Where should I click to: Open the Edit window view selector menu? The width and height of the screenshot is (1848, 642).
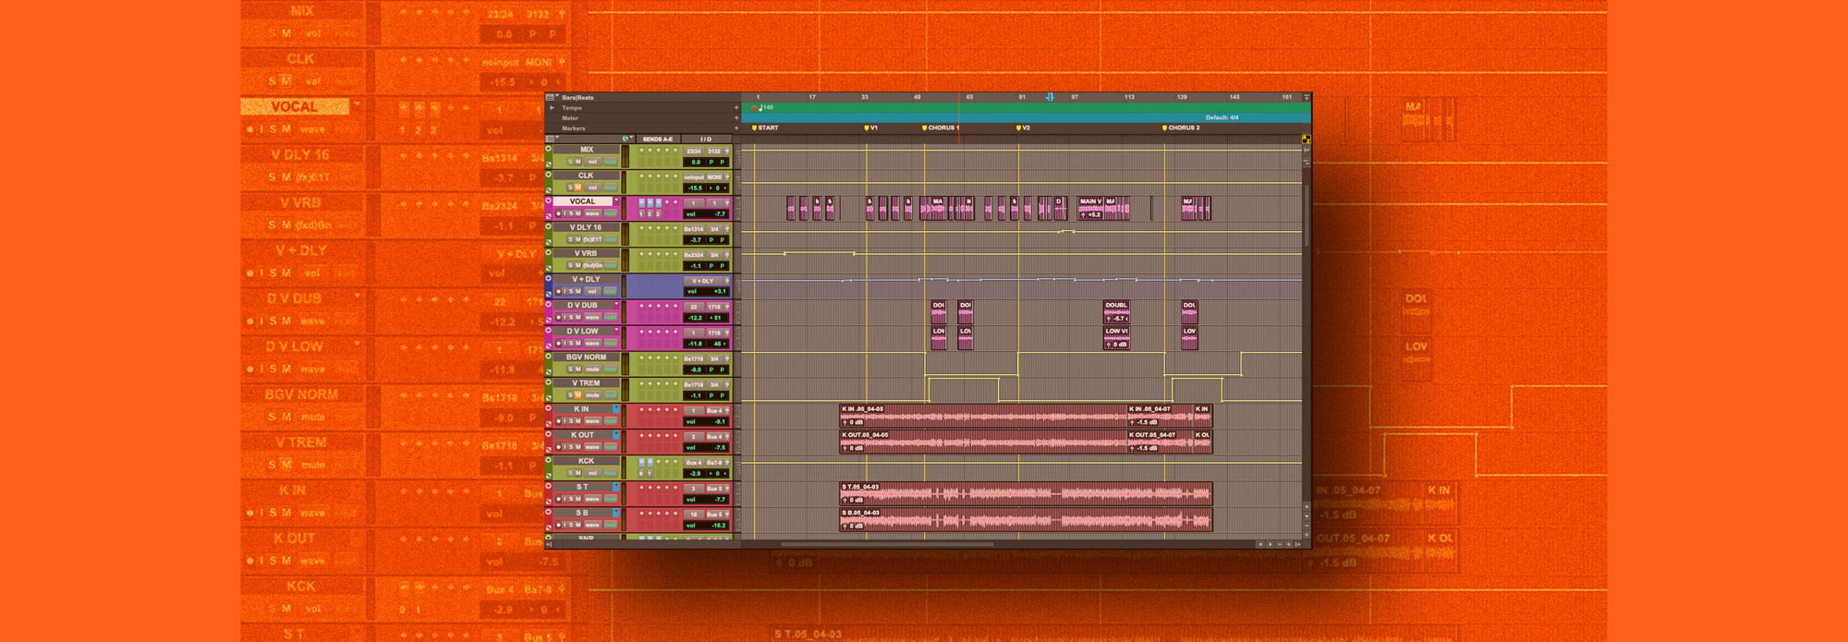tap(551, 139)
